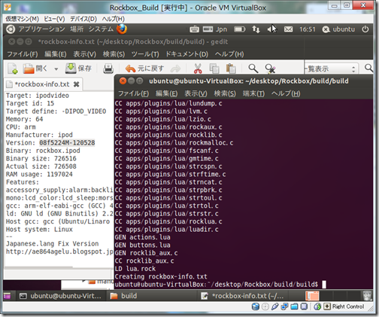379x317 pixels.
Task: Open gedit ドキュメント(D) menu
Action: click(186, 54)
